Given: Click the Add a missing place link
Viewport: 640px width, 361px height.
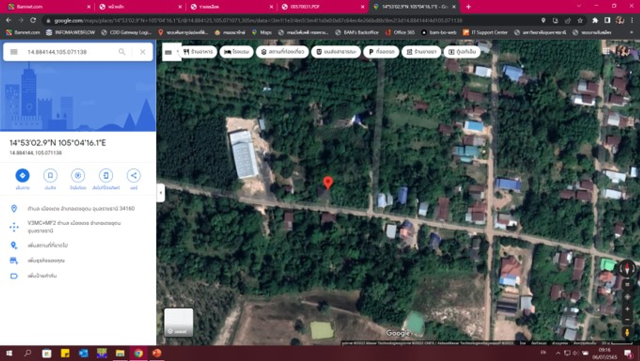Looking at the screenshot, I should 47,245.
